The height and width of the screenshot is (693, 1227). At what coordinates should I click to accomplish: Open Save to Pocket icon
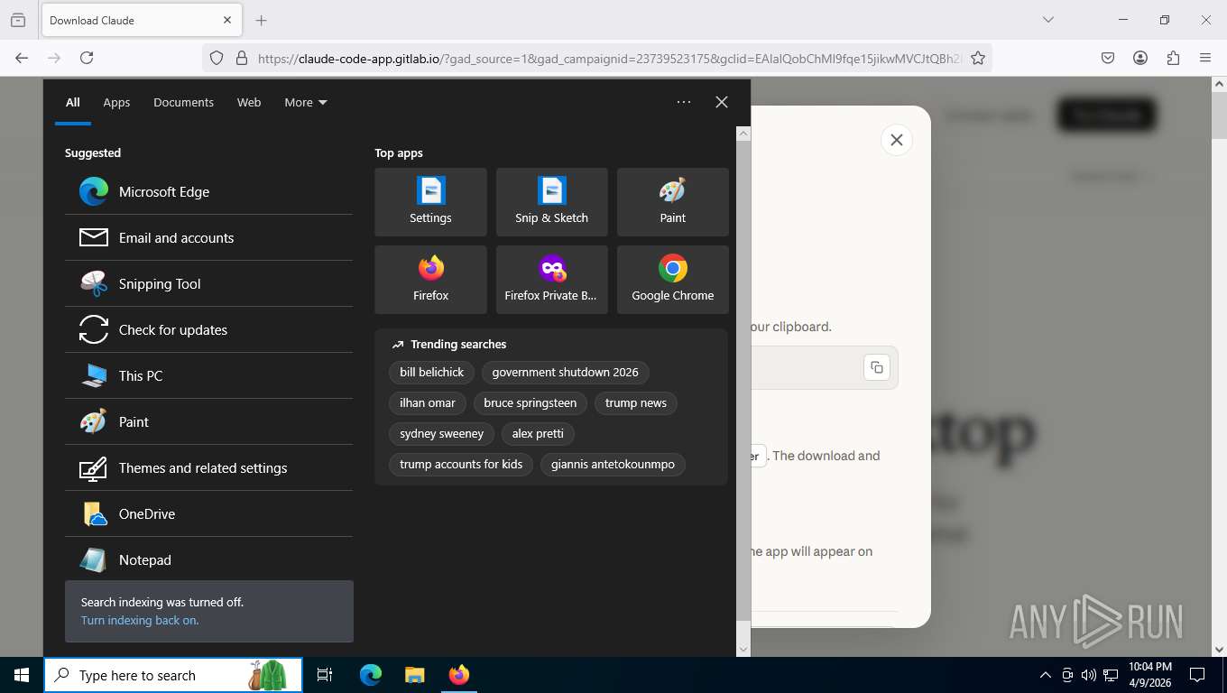[1108, 58]
